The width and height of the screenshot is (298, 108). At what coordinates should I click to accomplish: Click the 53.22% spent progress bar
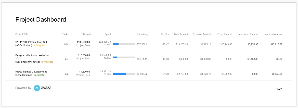coord(124,74)
